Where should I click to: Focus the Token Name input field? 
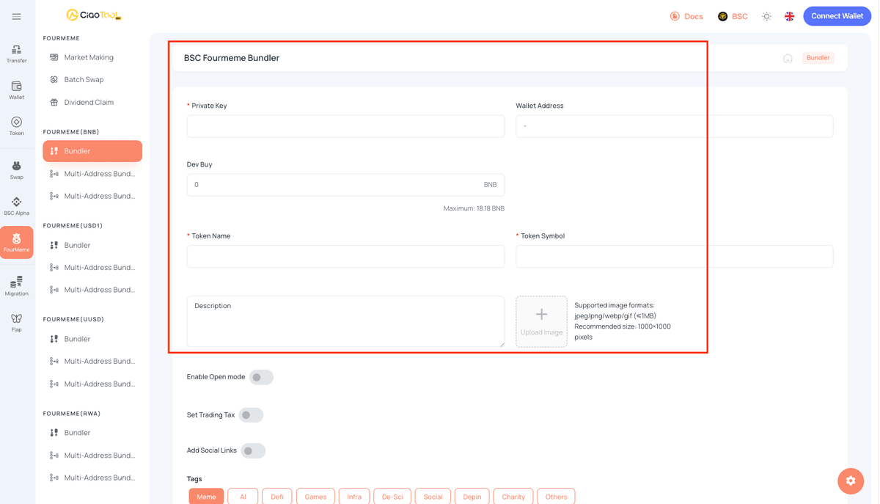(345, 256)
